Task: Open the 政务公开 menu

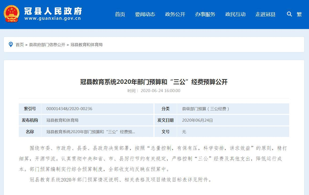Action: coord(175,14)
